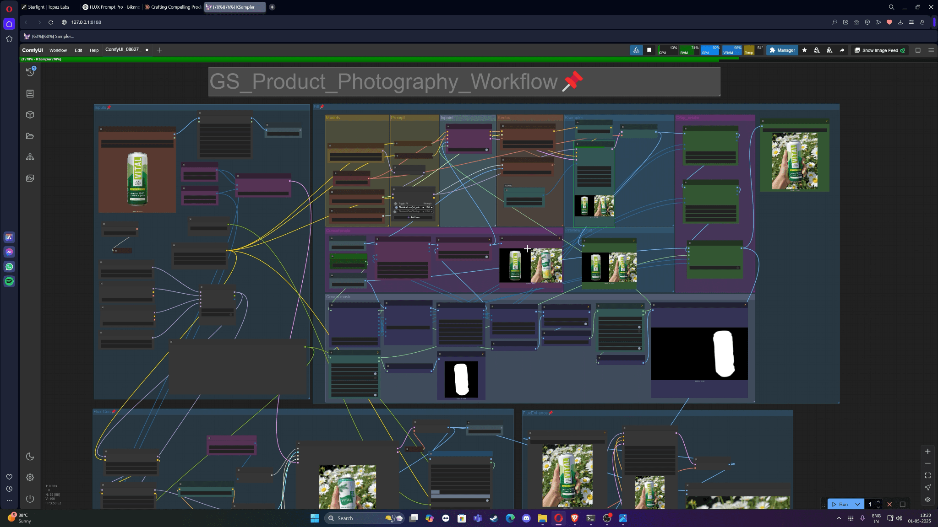The image size is (938, 527).
Task: Fit view to canvas icon
Action: 927,475
